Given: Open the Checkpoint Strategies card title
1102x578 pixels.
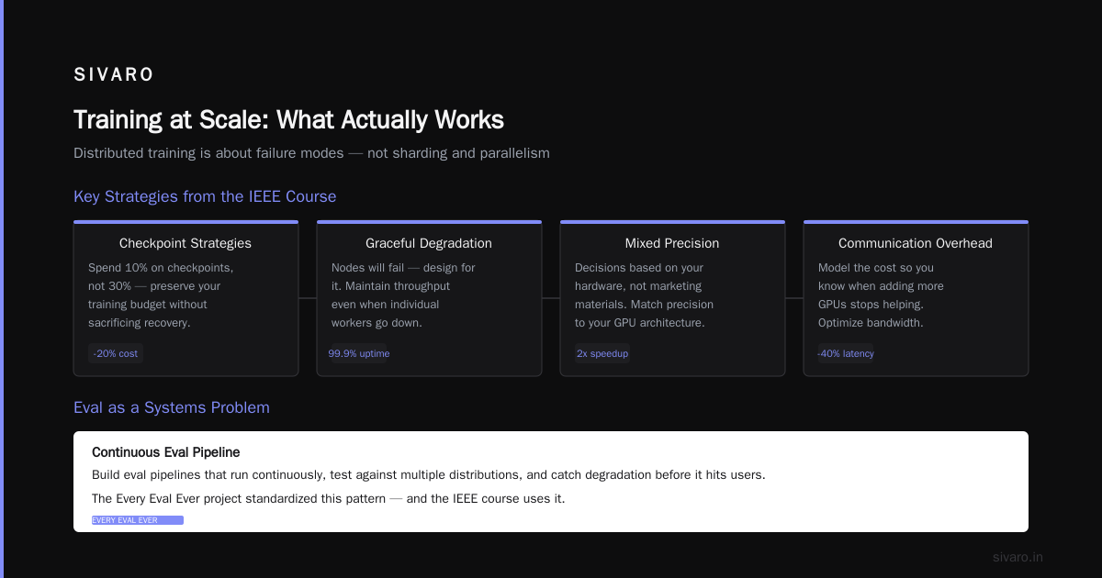Looking at the screenshot, I should [186, 243].
